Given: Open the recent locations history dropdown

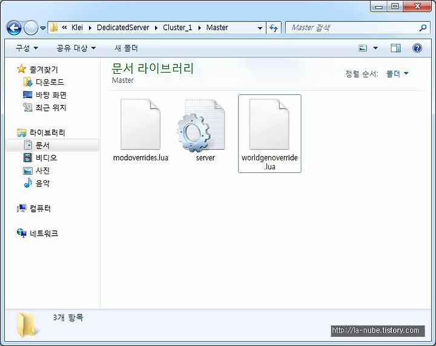Looking at the screenshot, I should pos(43,28).
